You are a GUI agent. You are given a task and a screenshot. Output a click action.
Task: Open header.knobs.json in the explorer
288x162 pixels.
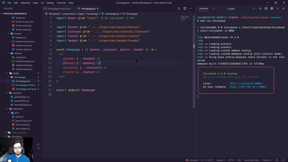tap(25, 41)
